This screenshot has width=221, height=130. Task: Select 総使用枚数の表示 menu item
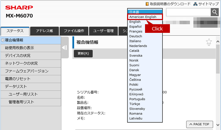(x=31, y=48)
